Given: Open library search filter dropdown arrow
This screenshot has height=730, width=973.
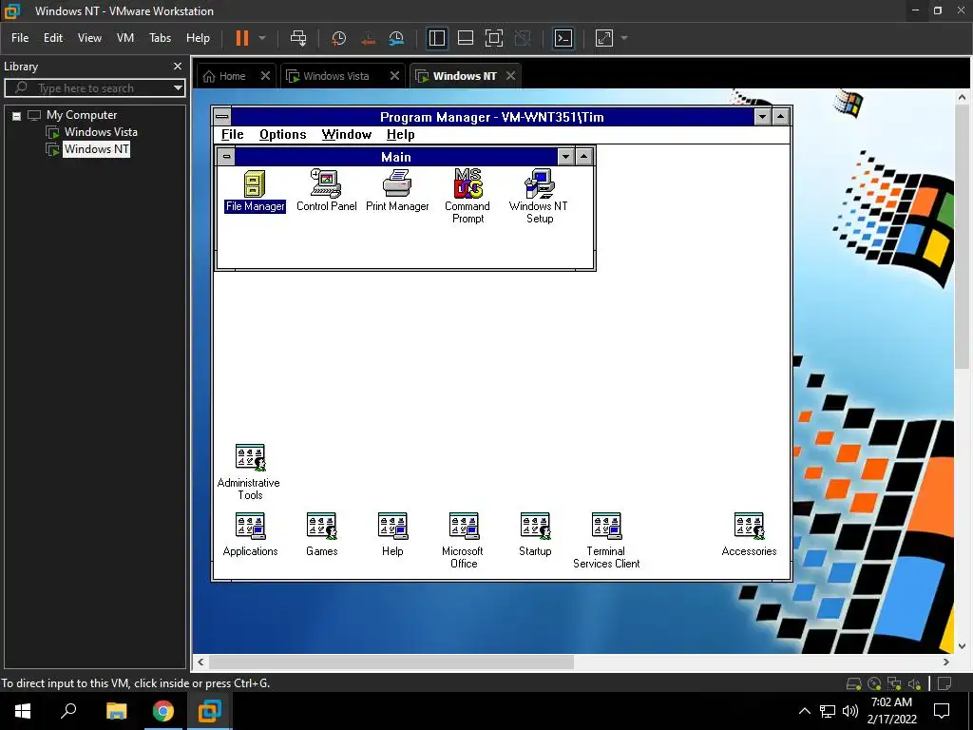Looking at the screenshot, I should [178, 88].
